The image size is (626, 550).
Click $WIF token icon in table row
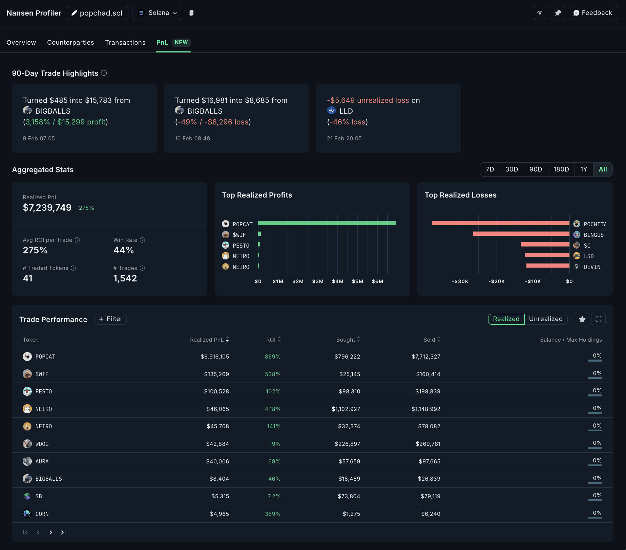point(27,374)
